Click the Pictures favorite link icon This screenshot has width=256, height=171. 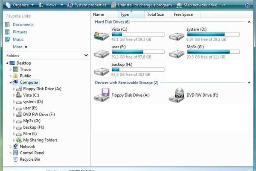tap(8, 32)
